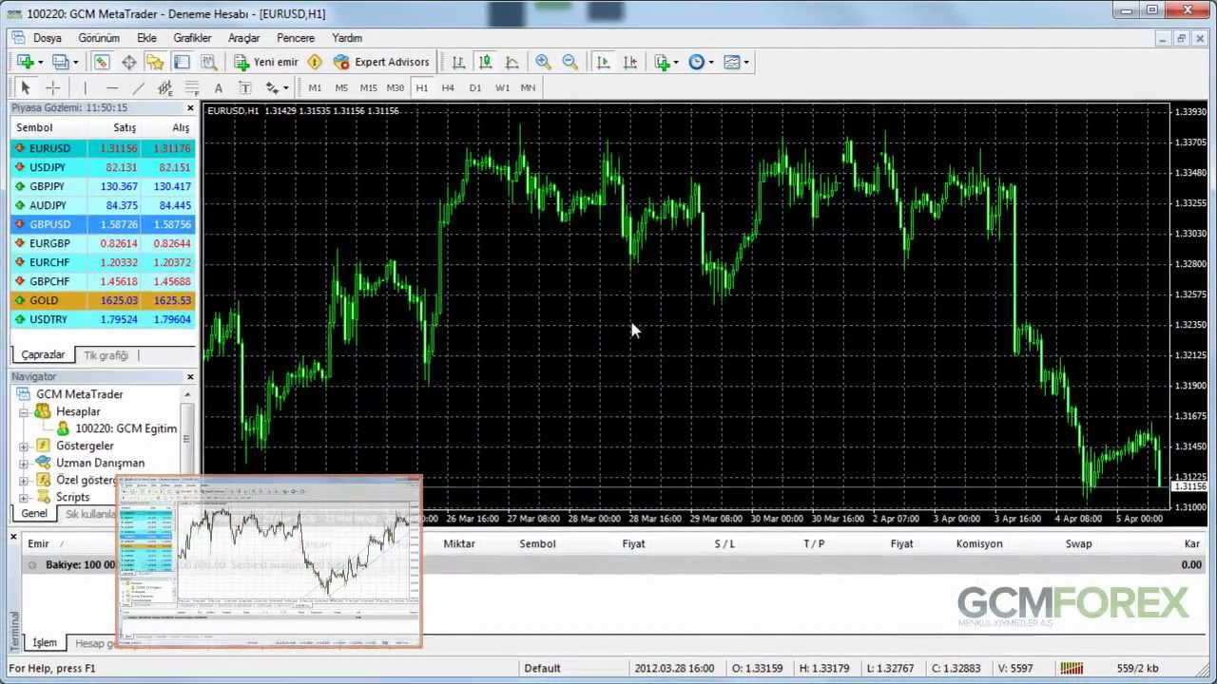Switch chart to line chart
Screen dimensions: 1217x684
pos(512,62)
